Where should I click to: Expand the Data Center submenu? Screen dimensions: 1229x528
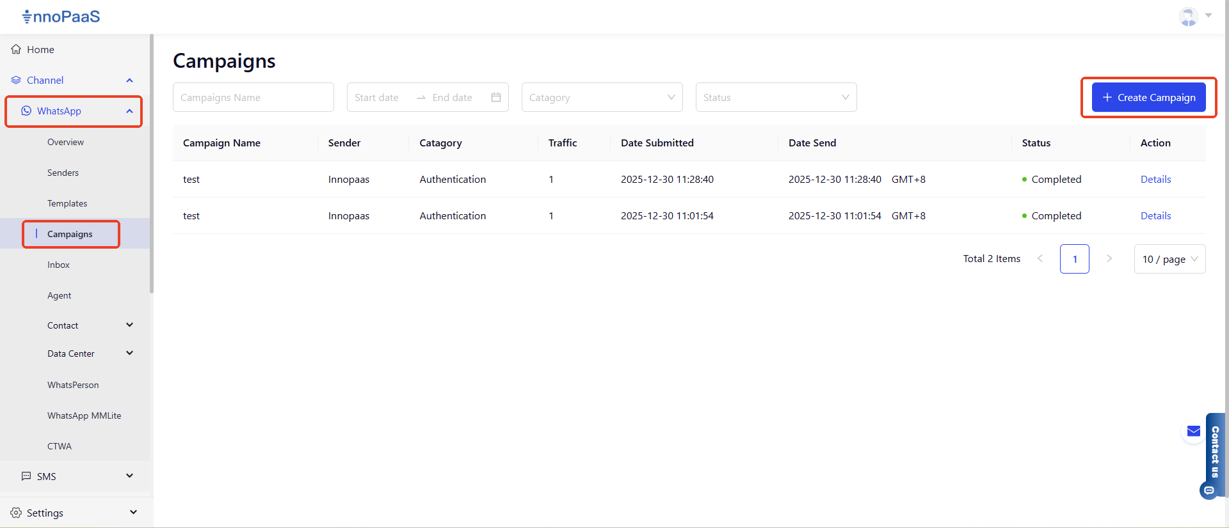[x=129, y=353]
